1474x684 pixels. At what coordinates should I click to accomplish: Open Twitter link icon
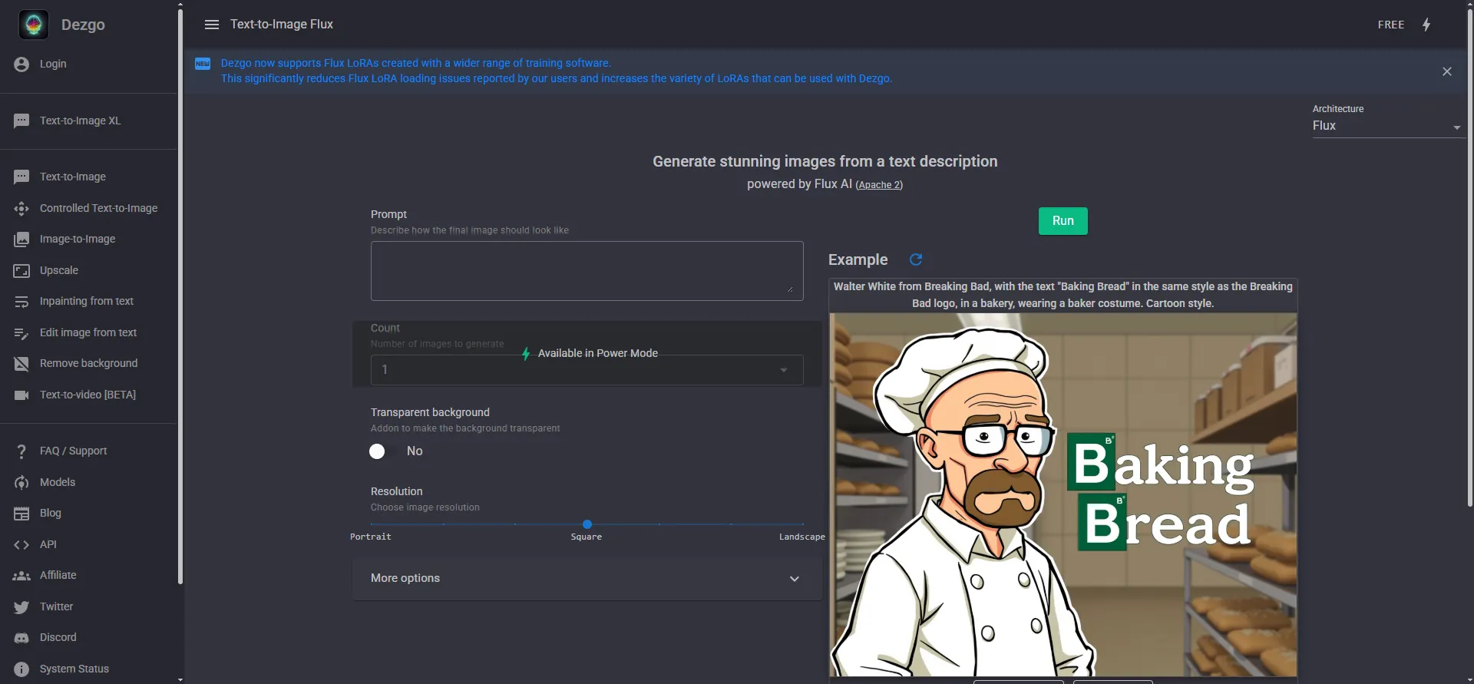click(x=21, y=606)
